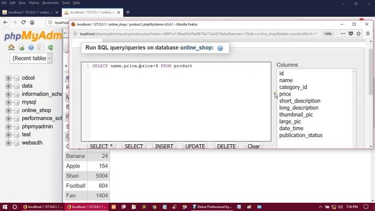Click the UPDATE button
Viewport: 375px width, 211px height.
[x=195, y=146]
